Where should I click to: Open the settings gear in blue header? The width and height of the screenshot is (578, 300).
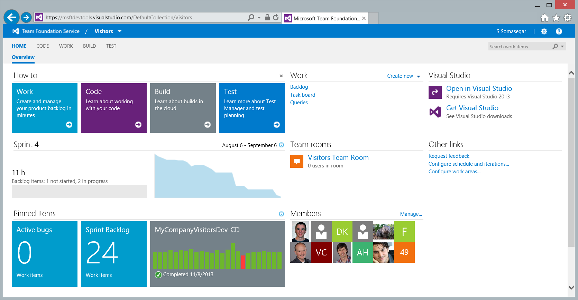click(x=544, y=31)
